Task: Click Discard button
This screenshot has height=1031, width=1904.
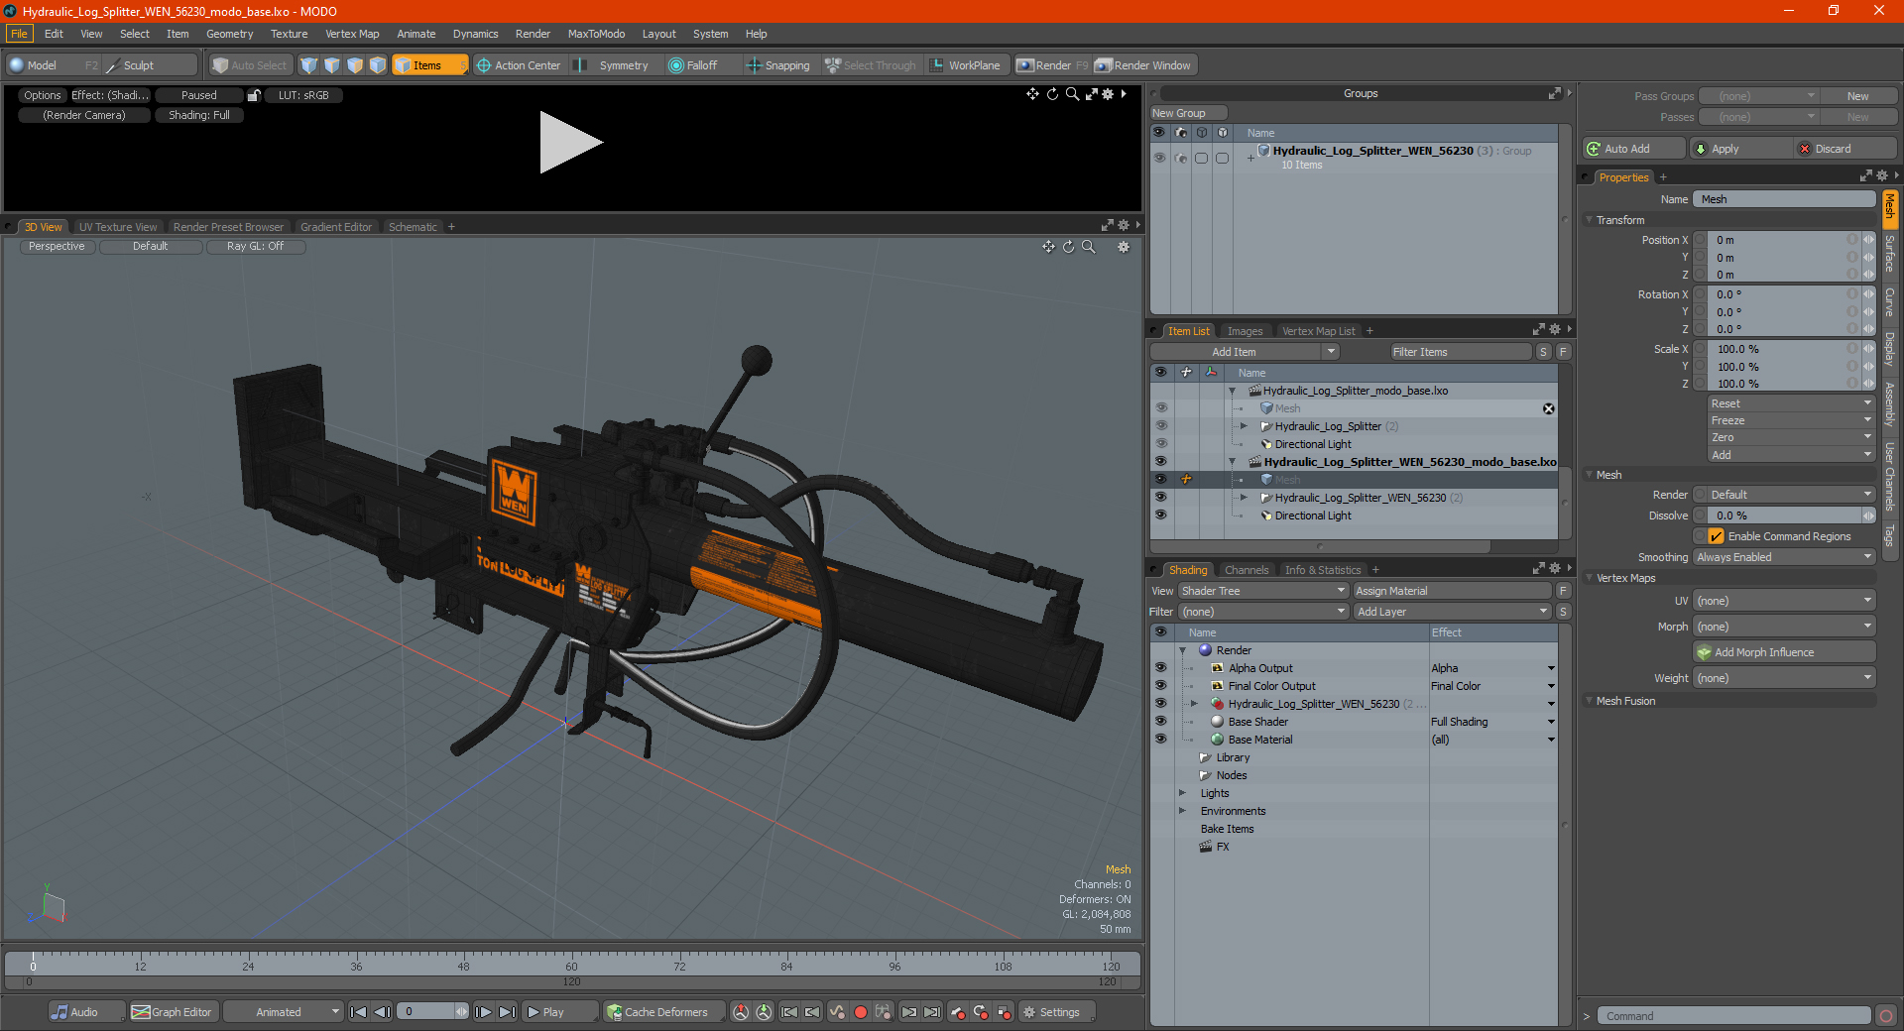Action: pyautogui.click(x=1844, y=149)
